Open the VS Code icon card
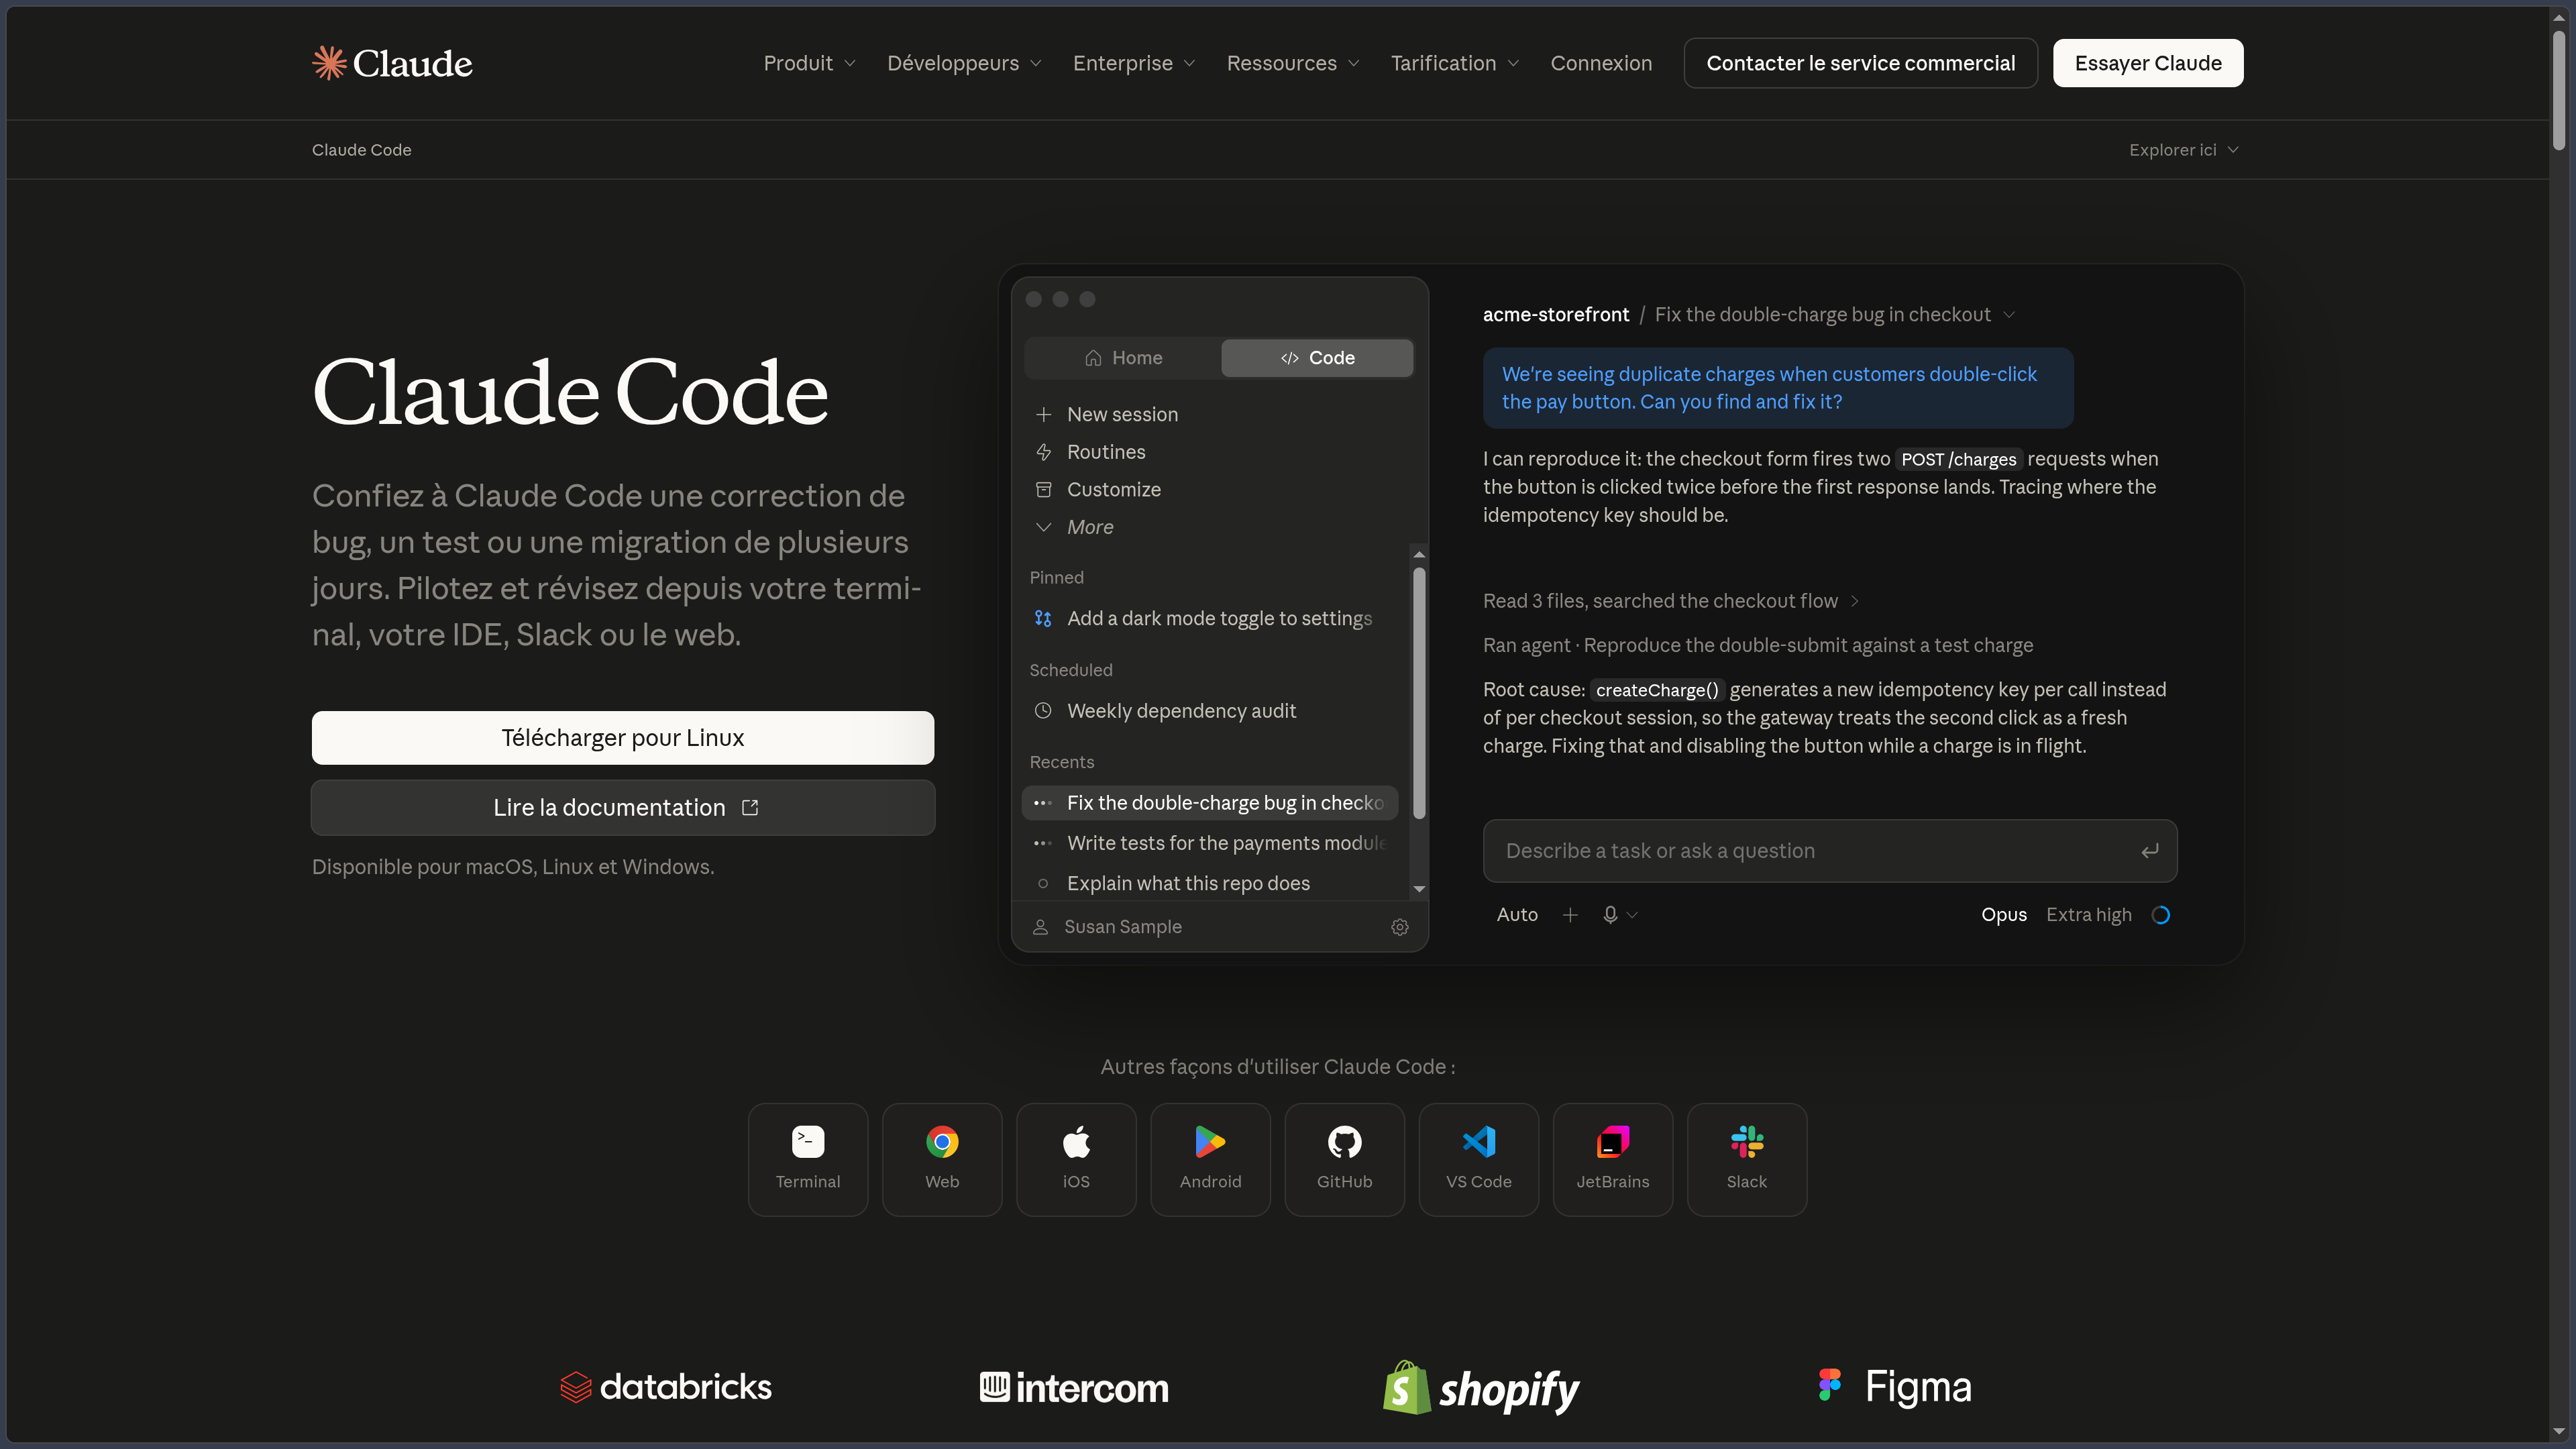Image resolution: width=2576 pixels, height=1449 pixels. tap(1478, 1159)
